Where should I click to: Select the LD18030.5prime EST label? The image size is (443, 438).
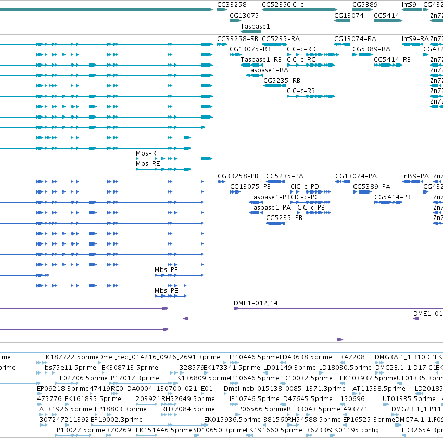click(346, 368)
